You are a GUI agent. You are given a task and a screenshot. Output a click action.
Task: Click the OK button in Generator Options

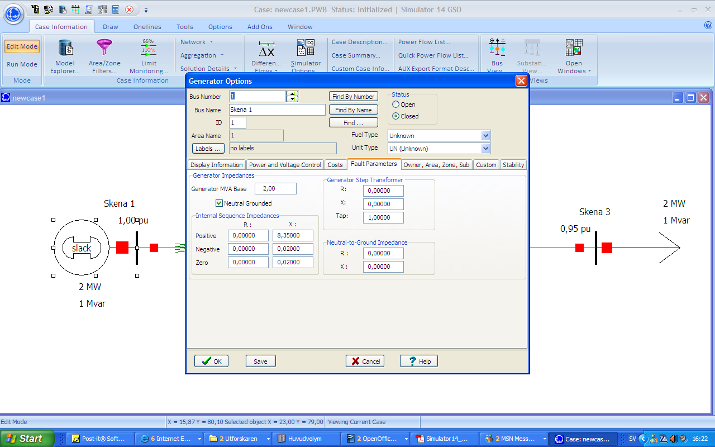(211, 361)
